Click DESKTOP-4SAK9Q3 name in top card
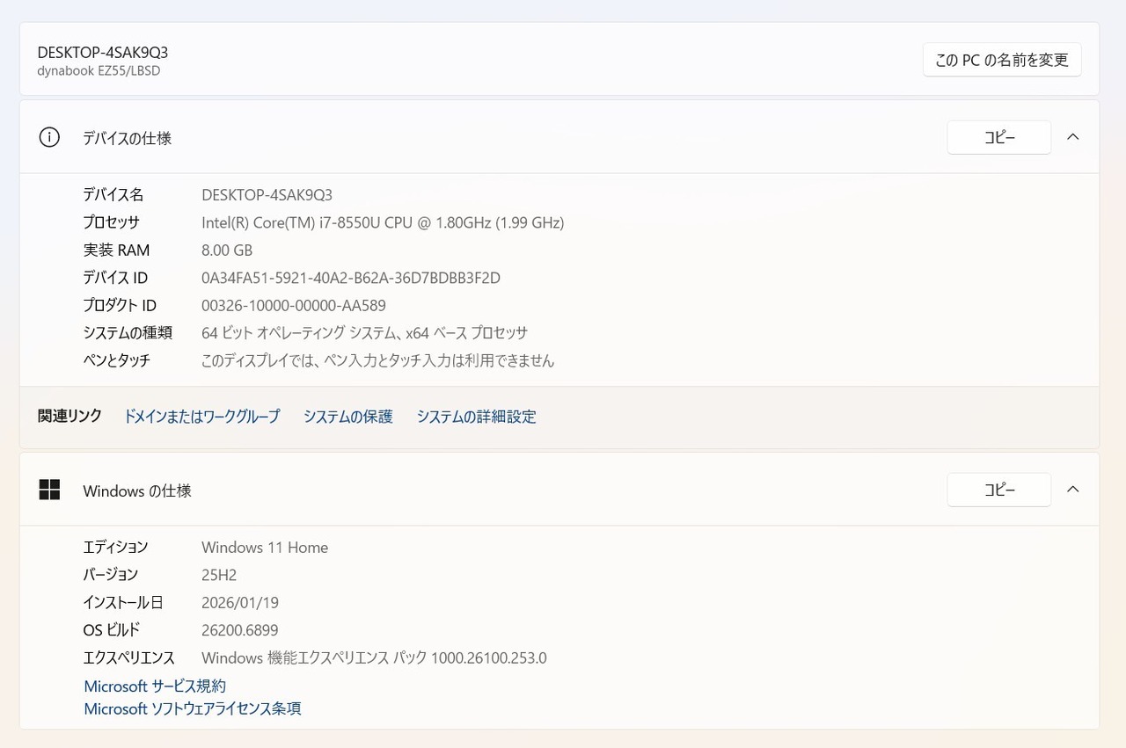Image resolution: width=1126 pixels, height=748 pixels. [x=103, y=52]
